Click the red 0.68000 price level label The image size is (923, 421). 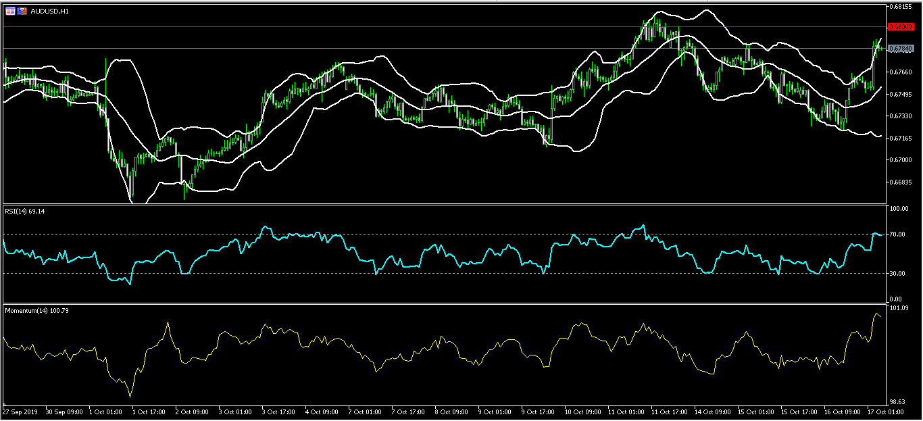pos(901,26)
